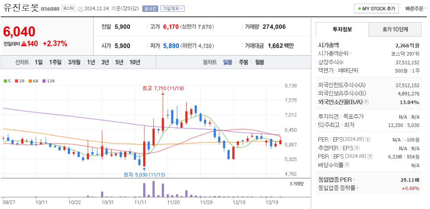Open the help icon beside 외국인소진율(B/A)
The width and height of the screenshot is (430, 209).
tap(366, 102)
